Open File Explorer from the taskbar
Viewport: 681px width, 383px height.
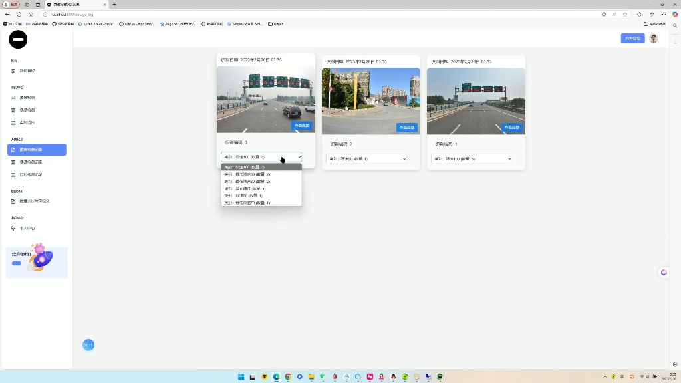(311, 376)
